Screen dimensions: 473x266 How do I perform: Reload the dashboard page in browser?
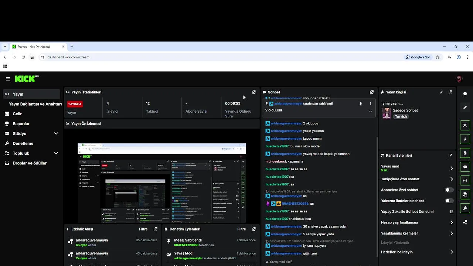pyautogui.click(x=23, y=57)
